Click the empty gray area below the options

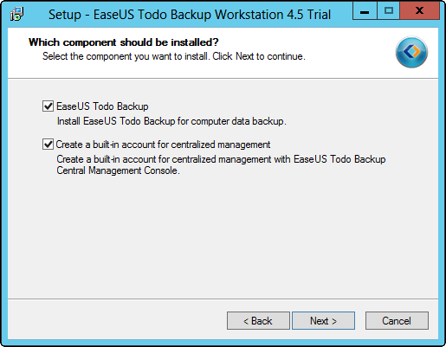pos(223,236)
